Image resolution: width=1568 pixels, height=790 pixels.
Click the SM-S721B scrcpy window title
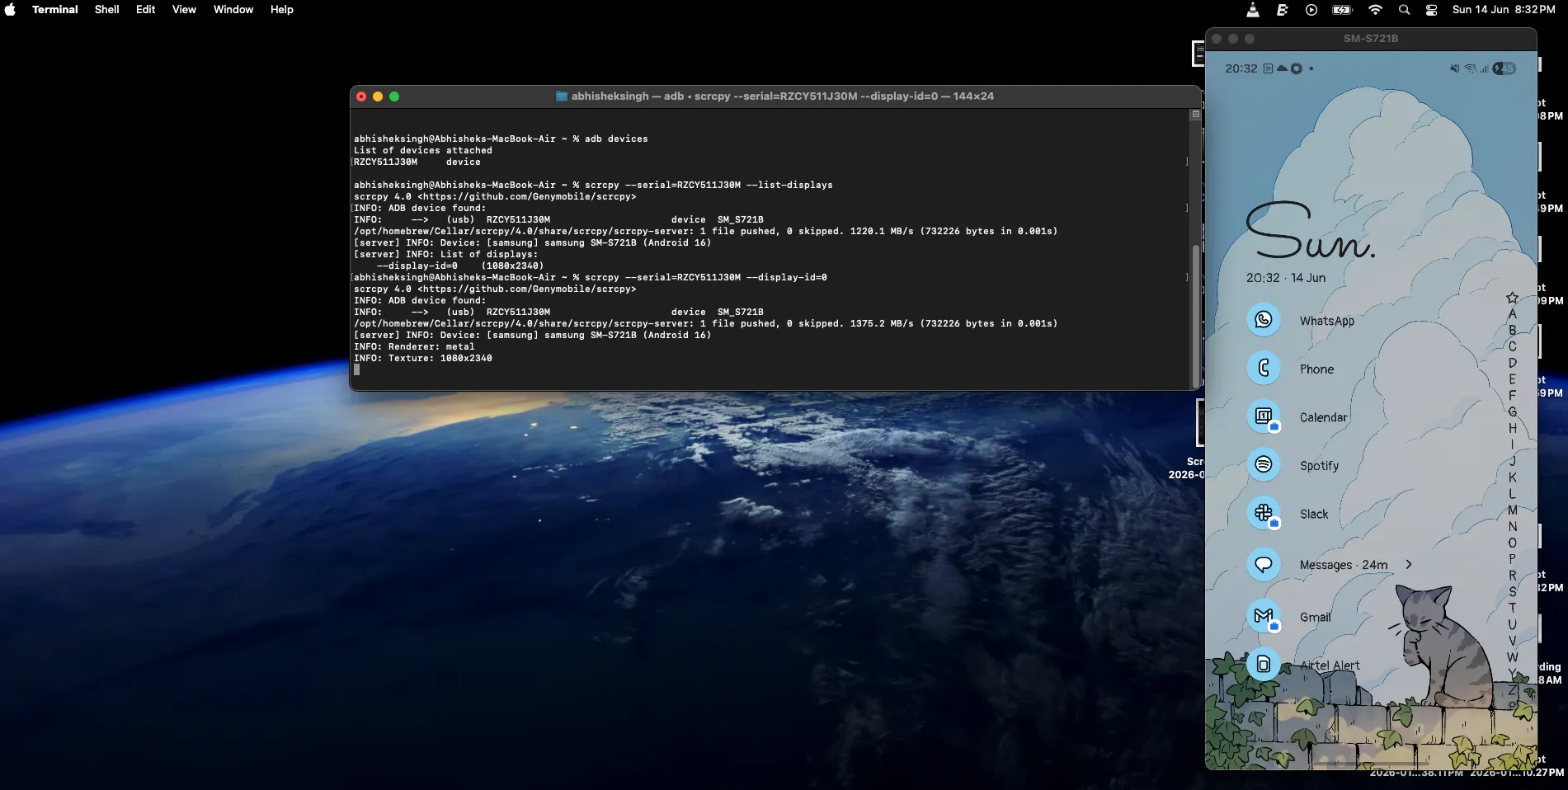click(1371, 39)
